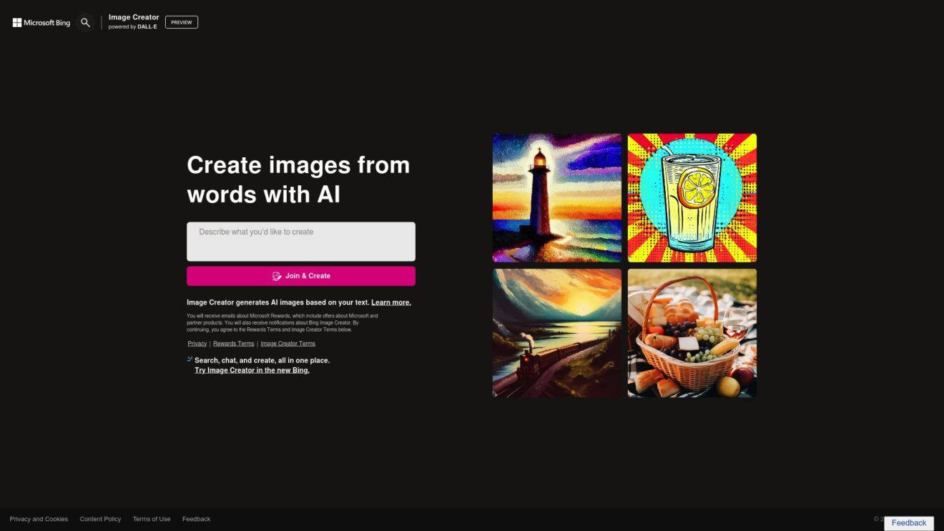Click the search magnifier icon
Image resolution: width=944 pixels, height=531 pixels.
pos(85,22)
